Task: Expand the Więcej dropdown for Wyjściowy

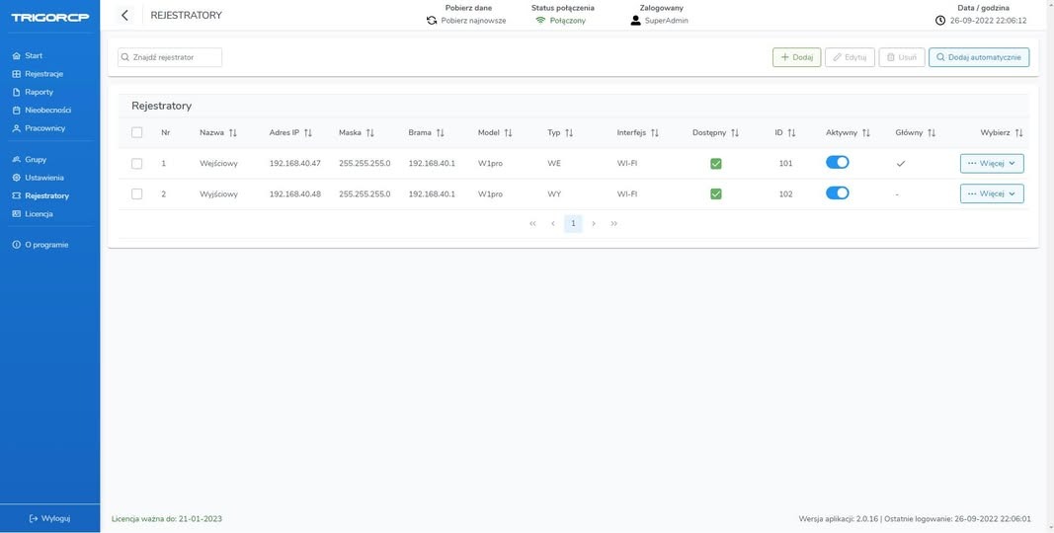Action: tap(992, 193)
